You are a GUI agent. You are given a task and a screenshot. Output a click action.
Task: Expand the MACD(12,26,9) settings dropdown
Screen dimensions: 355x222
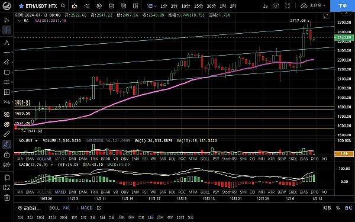coord(52,165)
